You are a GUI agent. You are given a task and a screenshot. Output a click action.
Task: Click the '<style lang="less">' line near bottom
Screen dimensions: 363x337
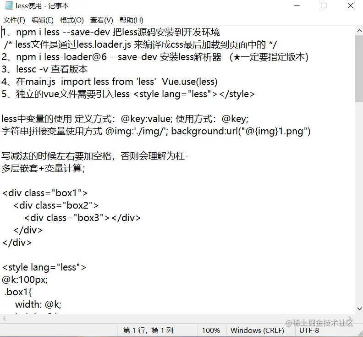pyautogui.click(x=44, y=267)
